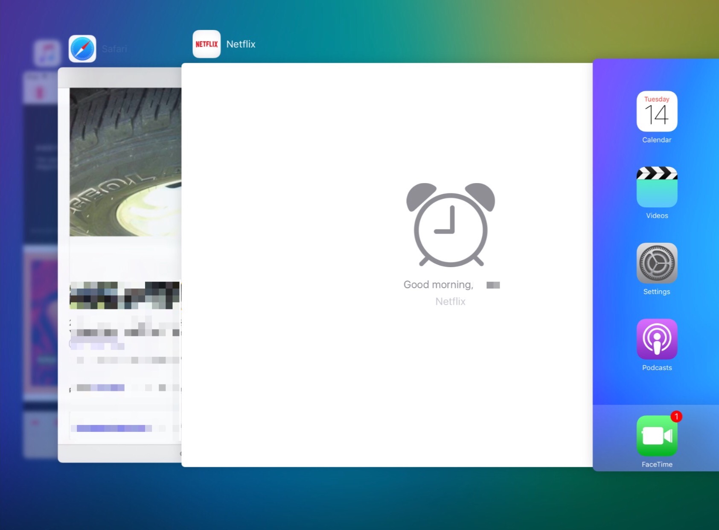Image resolution: width=719 pixels, height=530 pixels.
Task: Tap the Safari compass icon in the switcher
Action: (x=82, y=49)
